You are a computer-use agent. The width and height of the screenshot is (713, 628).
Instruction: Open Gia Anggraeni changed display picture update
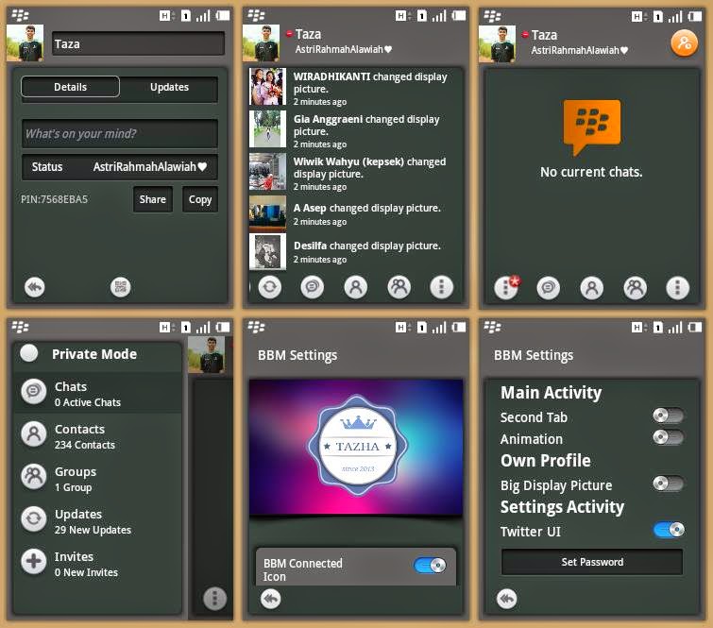pos(356,130)
